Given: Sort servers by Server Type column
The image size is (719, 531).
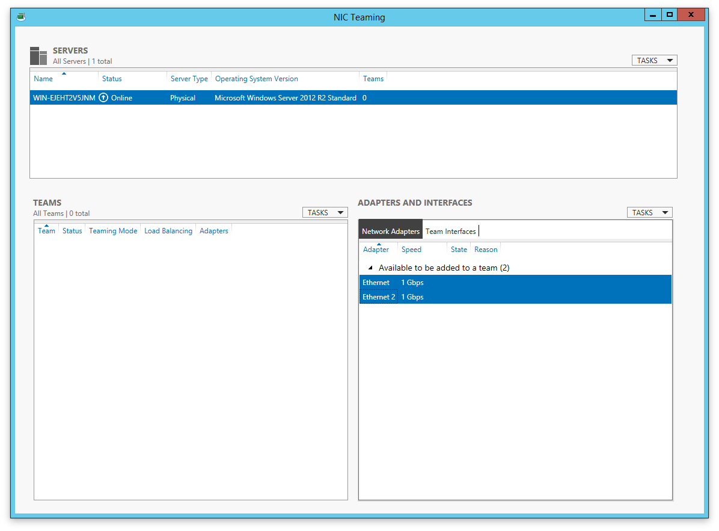Looking at the screenshot, I should tap(189, 79).
